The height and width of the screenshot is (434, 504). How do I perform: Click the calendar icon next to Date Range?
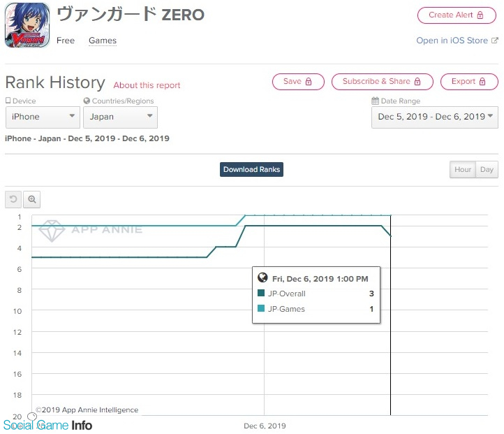375,101
